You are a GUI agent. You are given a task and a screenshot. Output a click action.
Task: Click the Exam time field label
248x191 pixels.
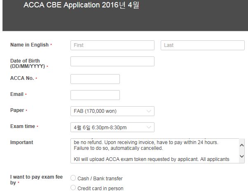point(23,126)
